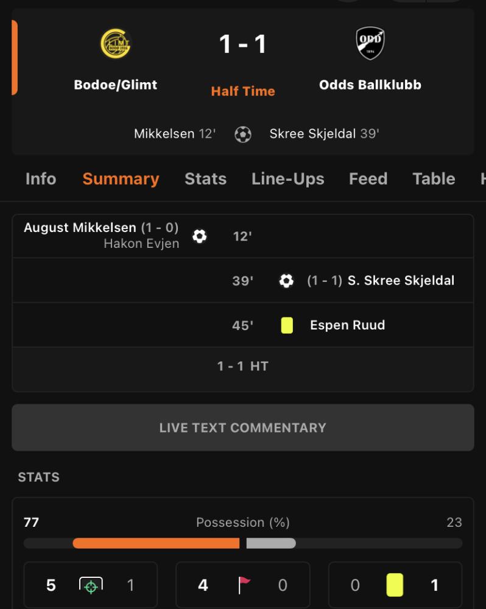
Task: Open yellow cards stat icon
Action: (x=395, y=585)
